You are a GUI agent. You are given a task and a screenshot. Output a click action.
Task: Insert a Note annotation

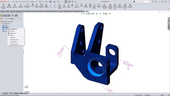(x=72, y=5)
